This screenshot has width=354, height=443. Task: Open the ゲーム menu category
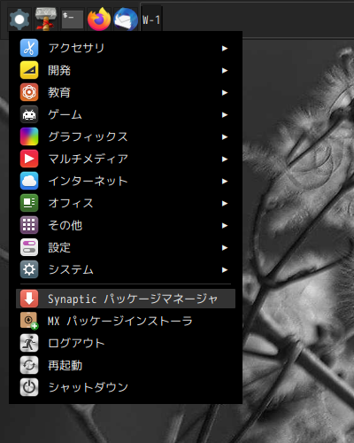pyautogui.click(x=126, y=114)
